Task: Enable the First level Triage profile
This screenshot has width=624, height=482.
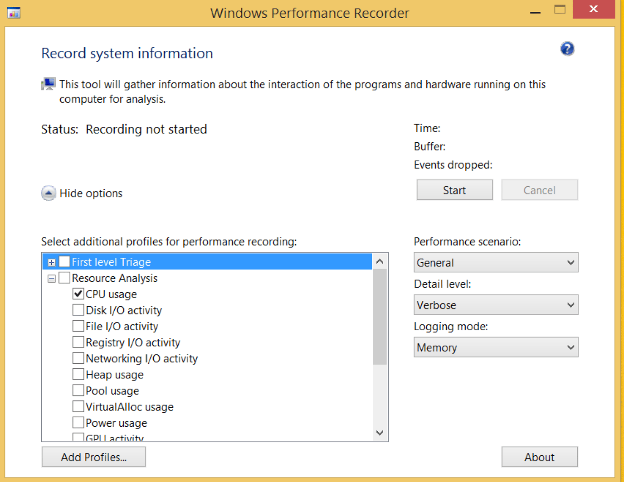Action: (64, 261)
